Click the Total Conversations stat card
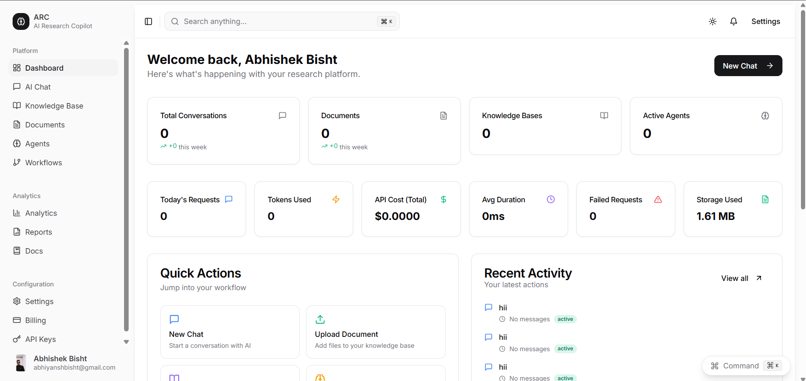The image size is (806, 381). (x=223, y=131)
